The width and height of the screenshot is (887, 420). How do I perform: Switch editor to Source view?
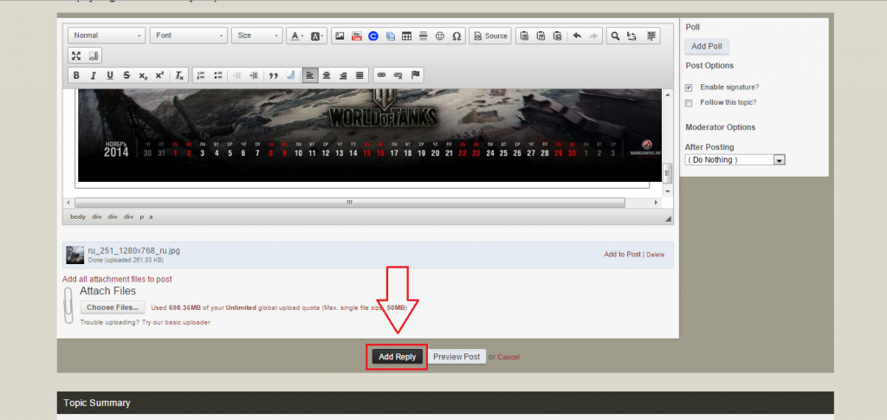coord(490,36)
